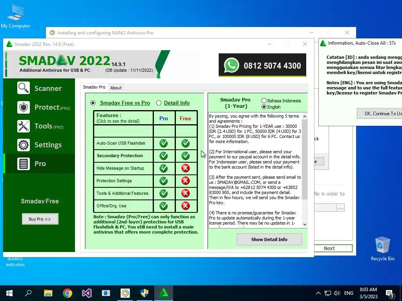The height and width of the screenshot is (301, 402).
Task: Switch to About tab
Action: [116, 88]
